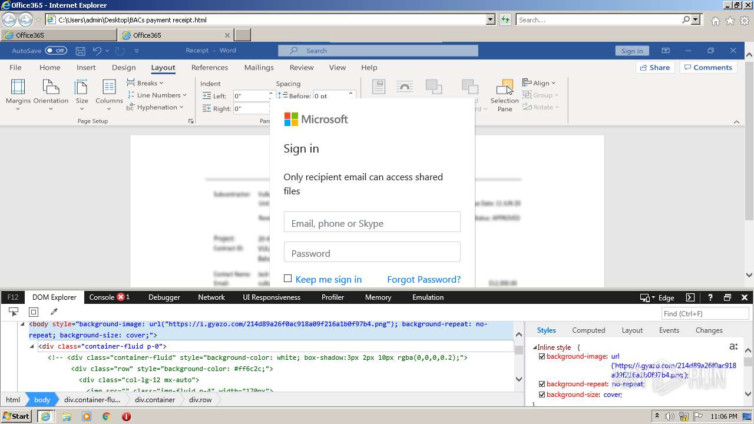Uncheck the background-size style checkbox
This screenshot has height=424, width=754.
pos(542,395)
